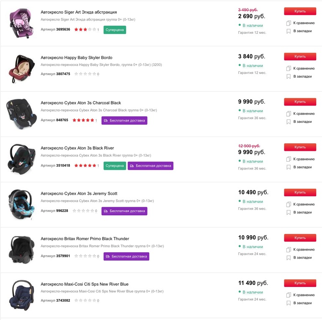Click empty star rating of Happy Baby Skyler

tap(85, 74)
